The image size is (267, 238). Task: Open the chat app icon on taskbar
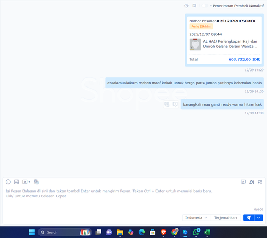point(109,232)
